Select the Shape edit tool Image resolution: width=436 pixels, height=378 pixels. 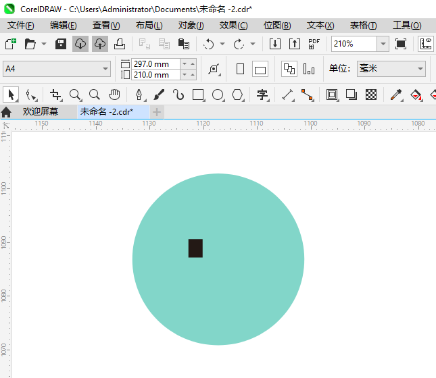click(x=31, y=95)
